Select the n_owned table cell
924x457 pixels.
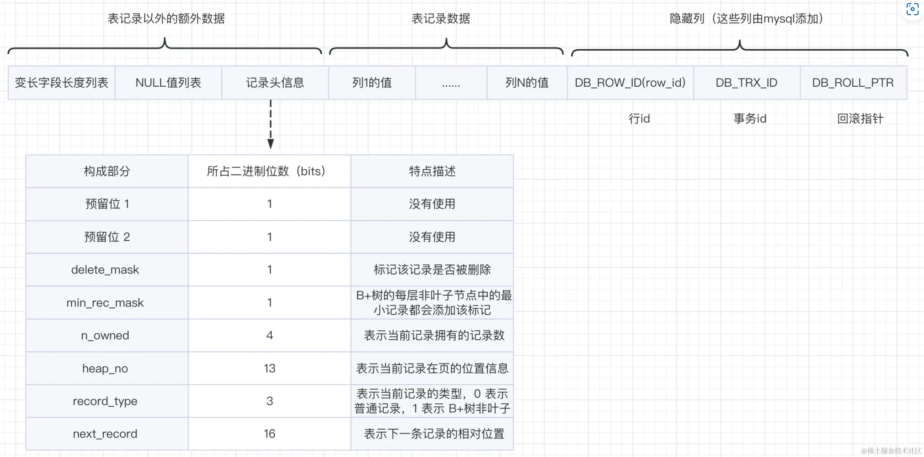click(105, 336)
